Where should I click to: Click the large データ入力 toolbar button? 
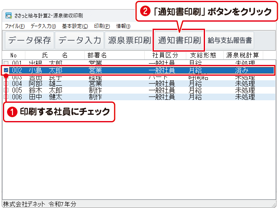click(79, 40)
